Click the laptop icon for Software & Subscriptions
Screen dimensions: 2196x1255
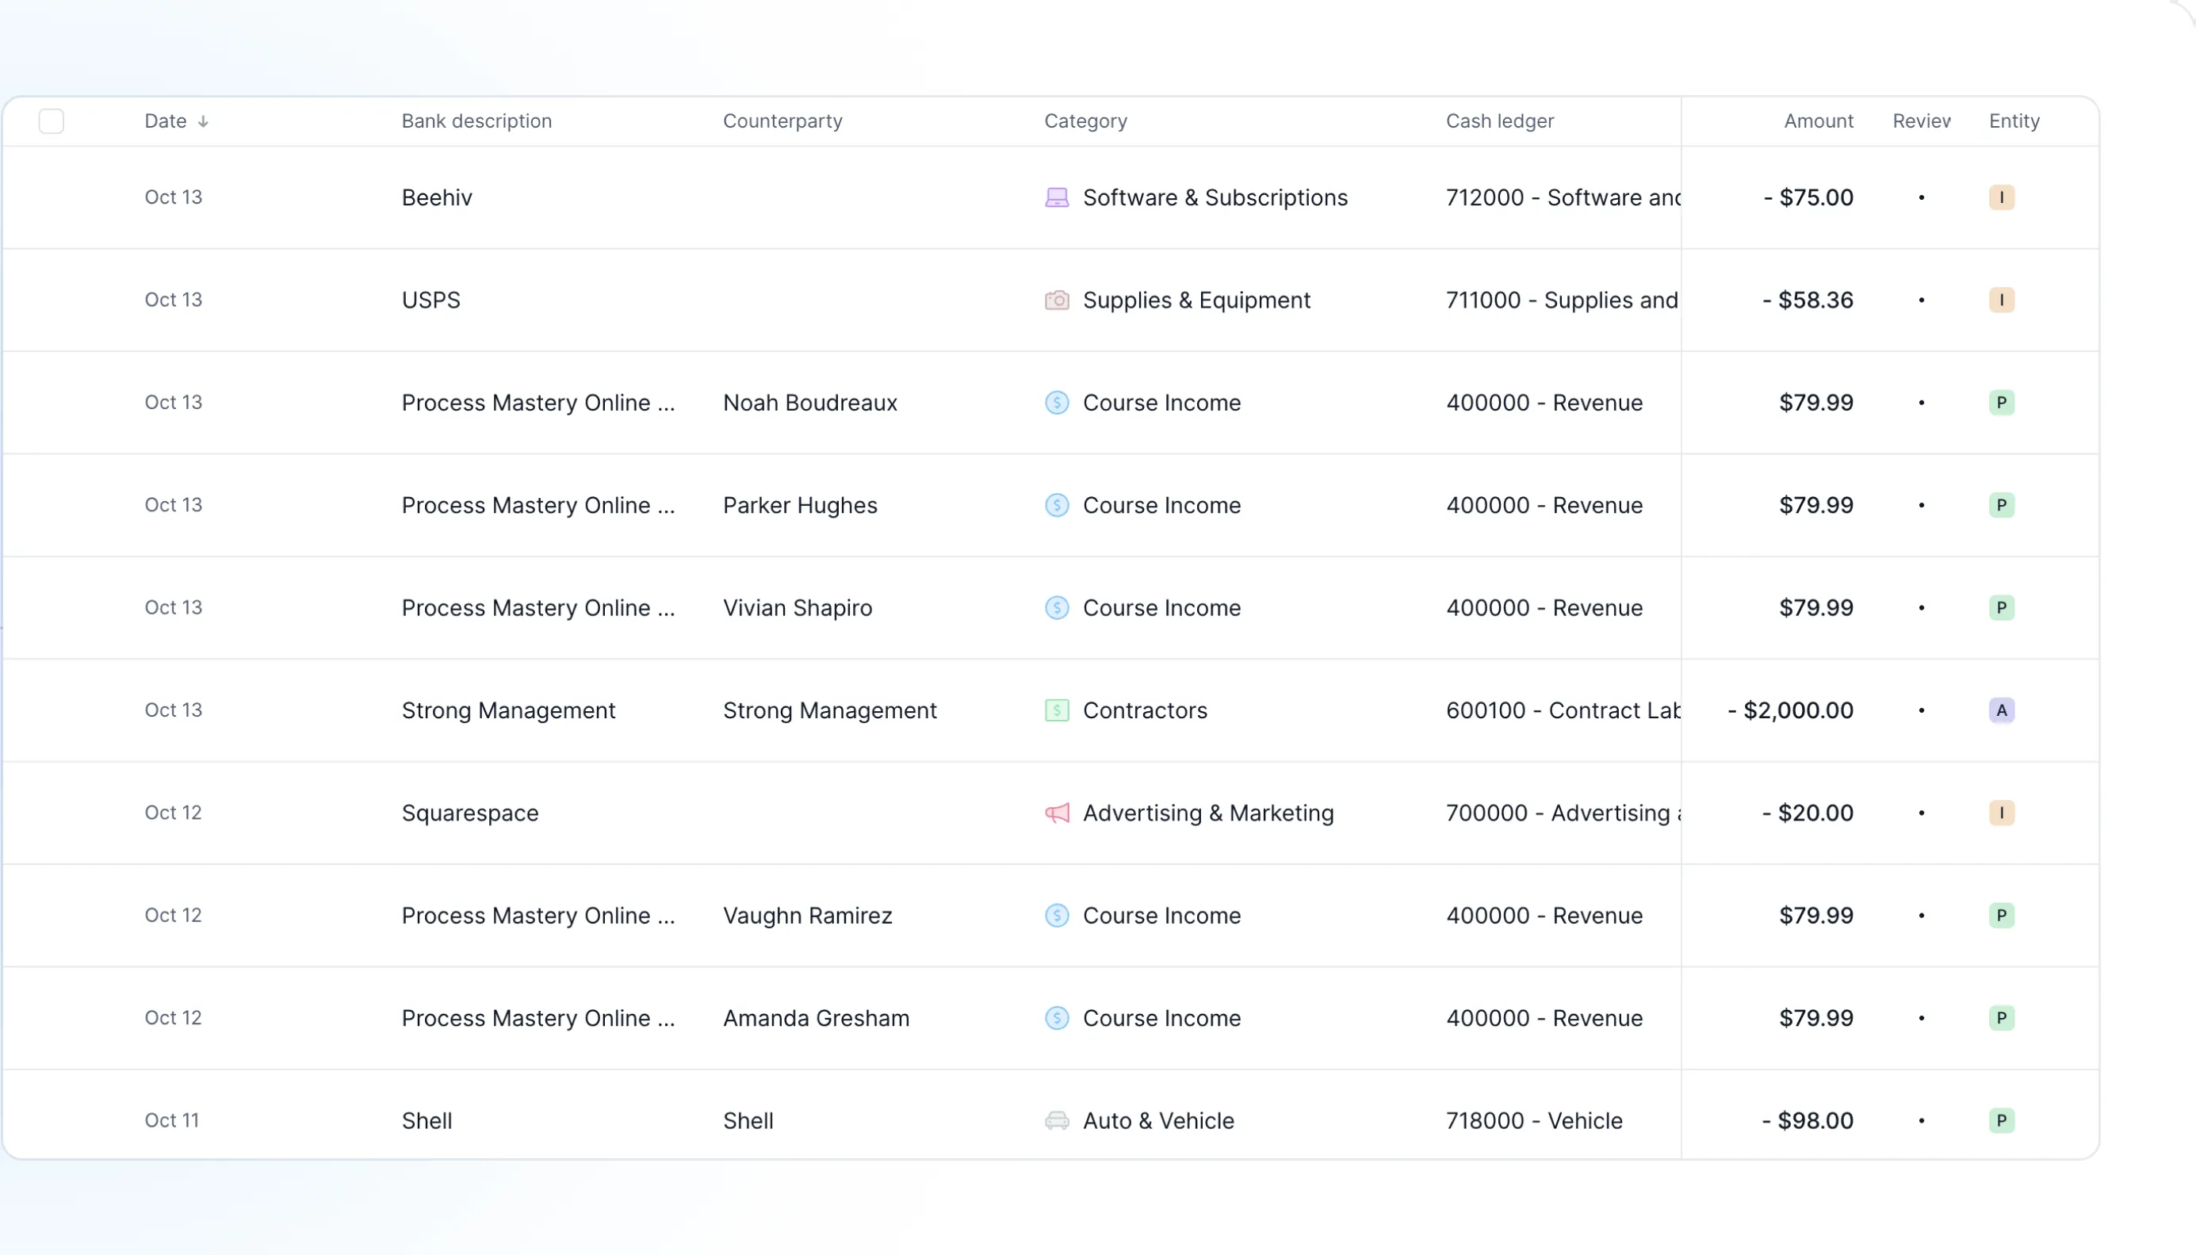1057,197
